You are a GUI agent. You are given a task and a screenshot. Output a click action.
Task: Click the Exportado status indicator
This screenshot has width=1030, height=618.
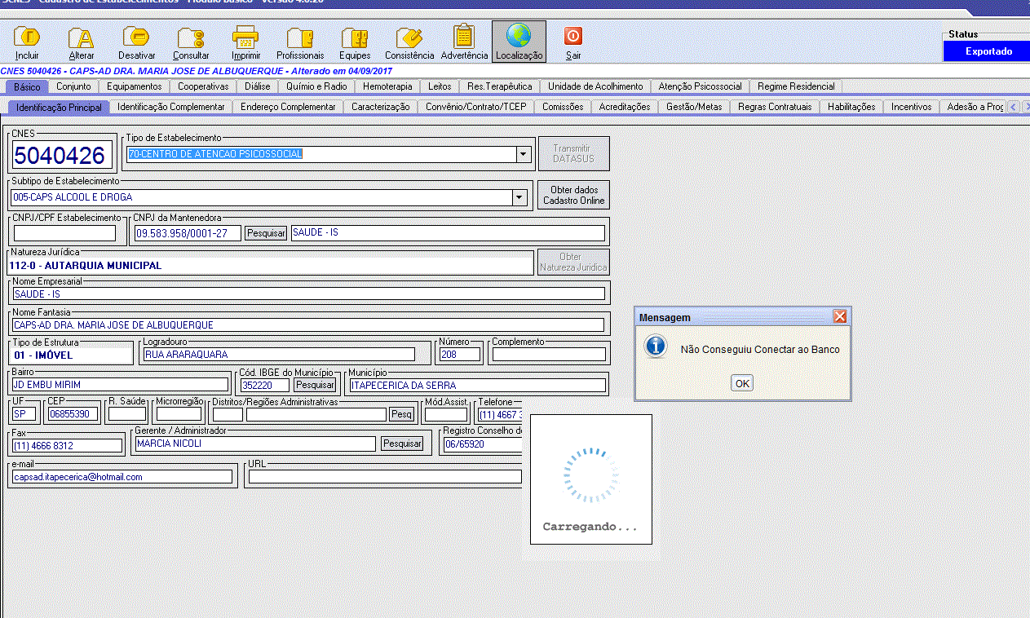click(988, 51)
